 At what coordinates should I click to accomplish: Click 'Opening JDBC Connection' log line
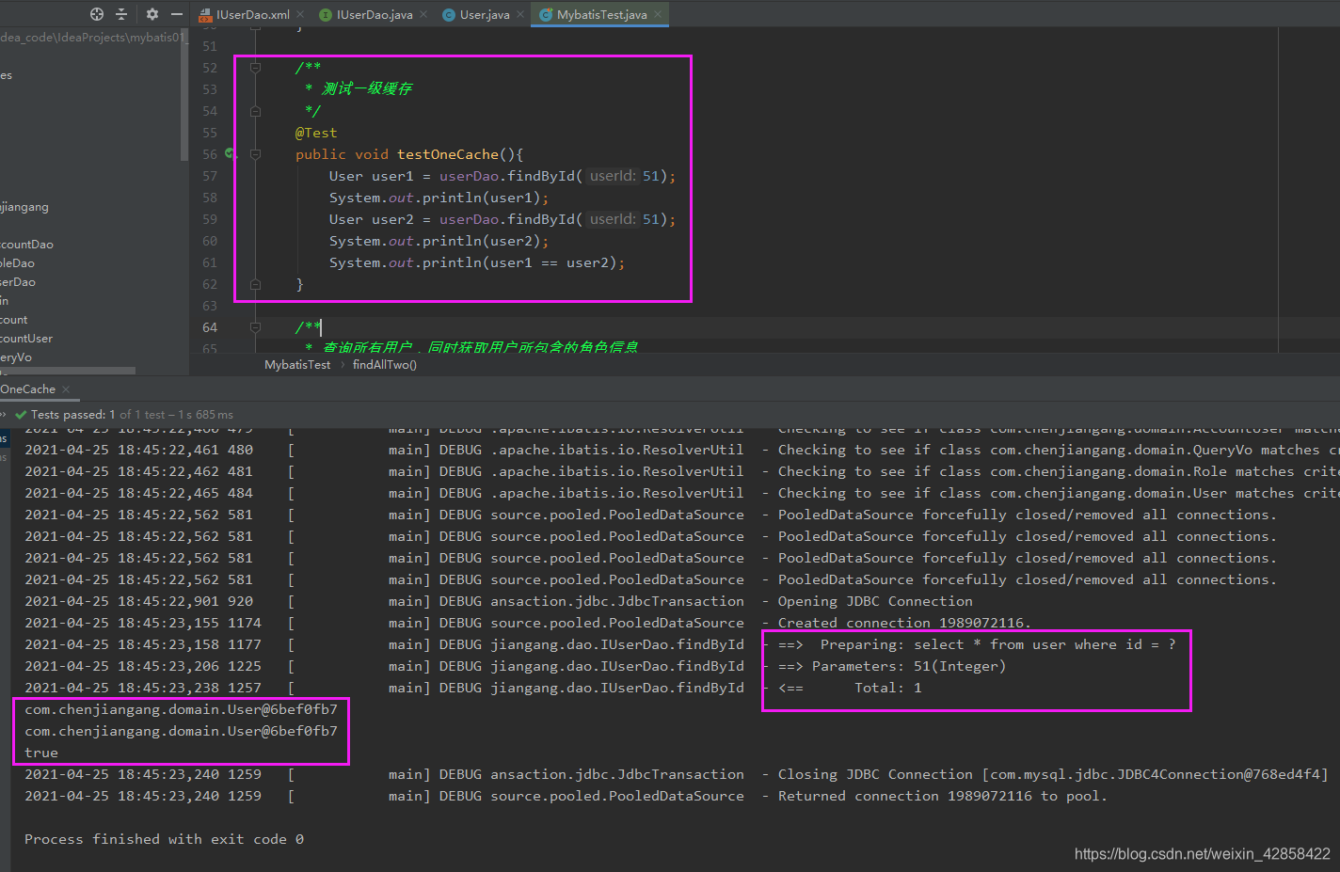[x=875, y=601]
